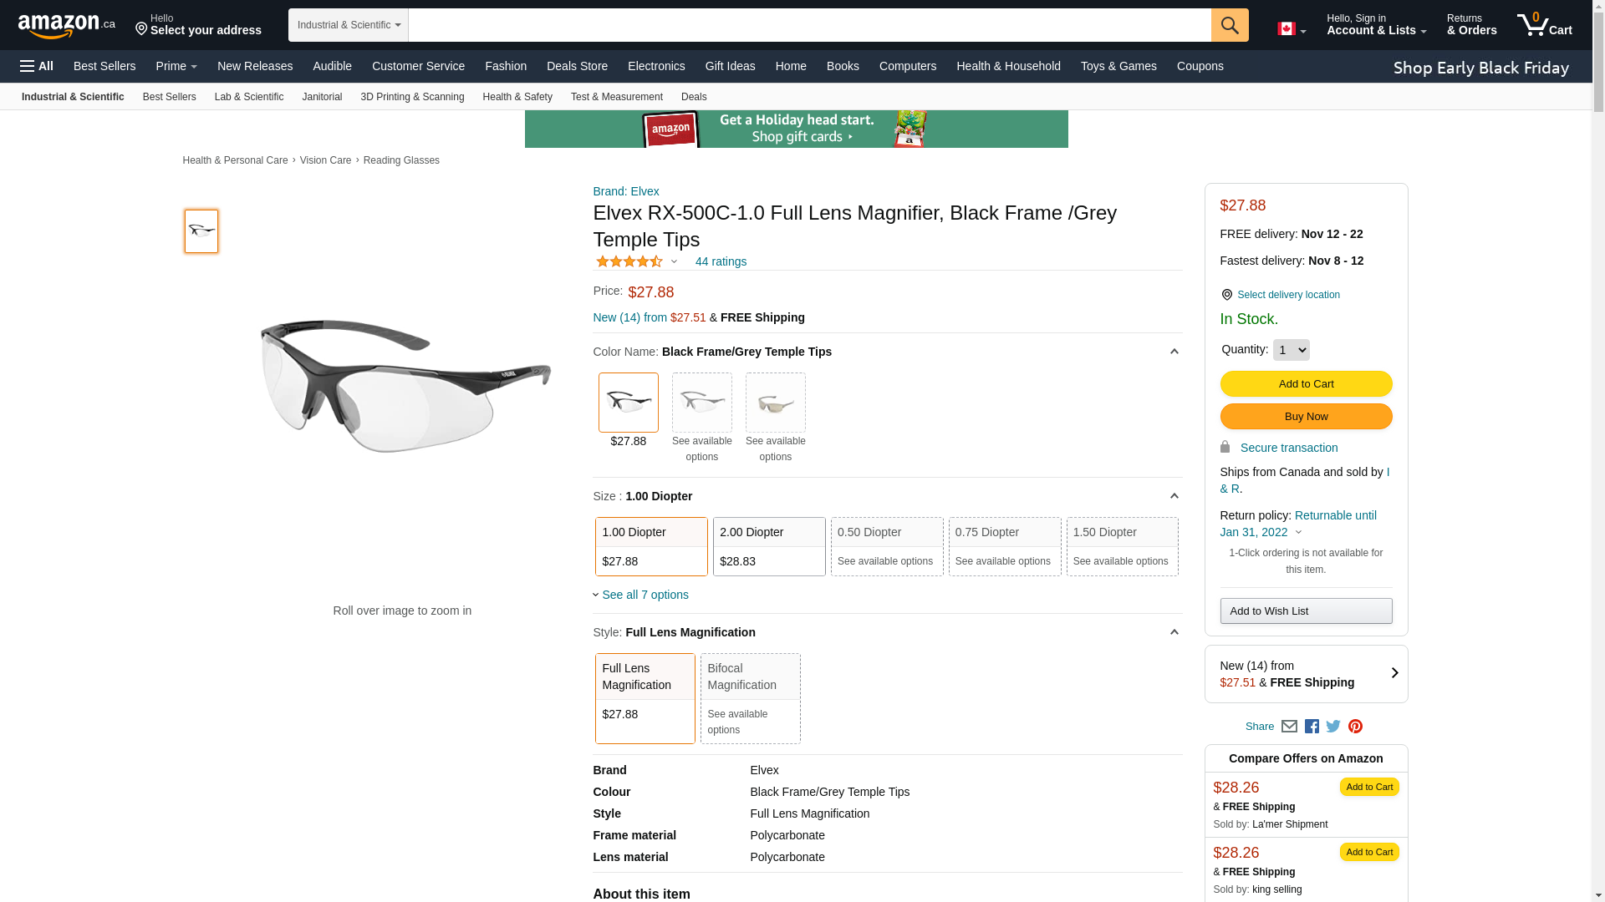Select the third color swatch glasses

point(775,403)
